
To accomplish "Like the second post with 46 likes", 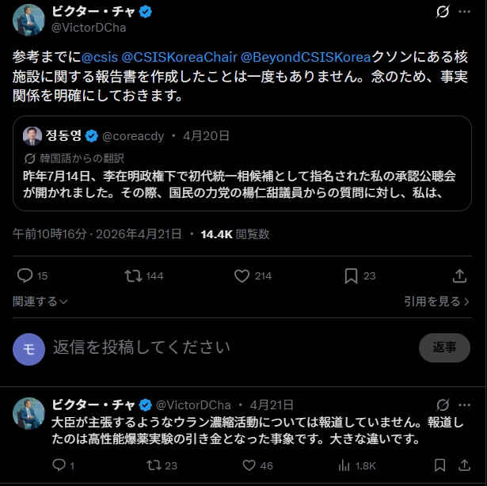I will tap(250, 465).
